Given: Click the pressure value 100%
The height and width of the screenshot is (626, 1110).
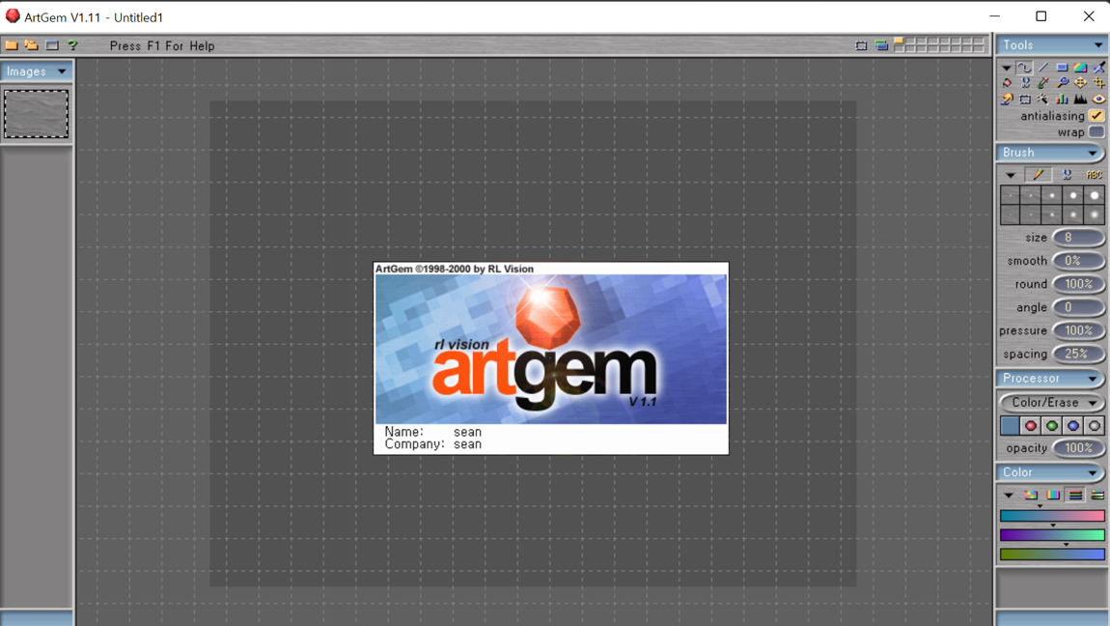Looking at the screenshot, I should 1078,330.
